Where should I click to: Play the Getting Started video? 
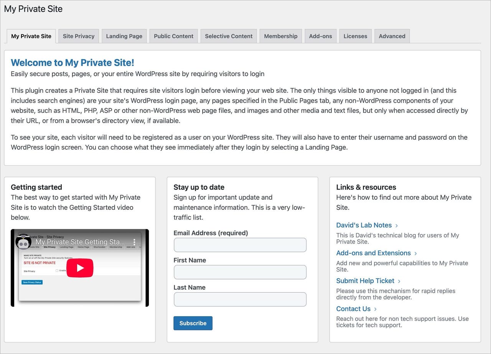(x=80, y=268)
